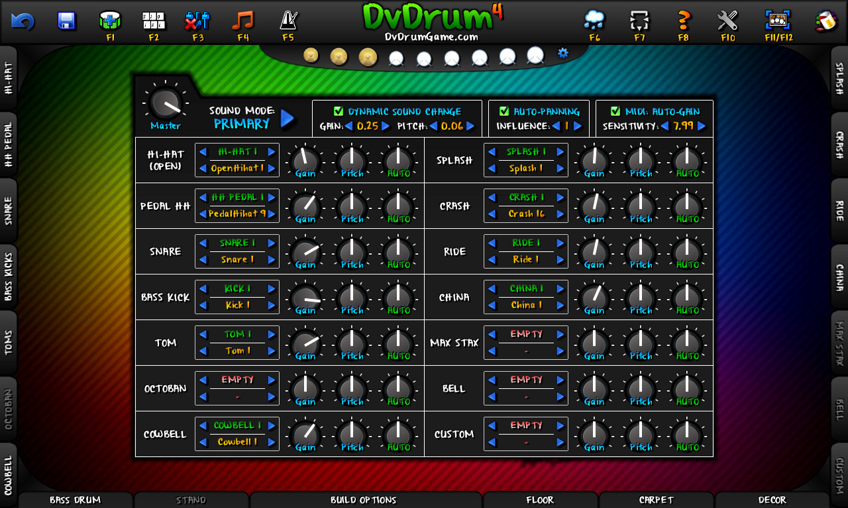This screenshot has width=848, height=508.
Task: Select the previous Kick 1 sample
Action: pyautogui.click(x=203, y=305)
